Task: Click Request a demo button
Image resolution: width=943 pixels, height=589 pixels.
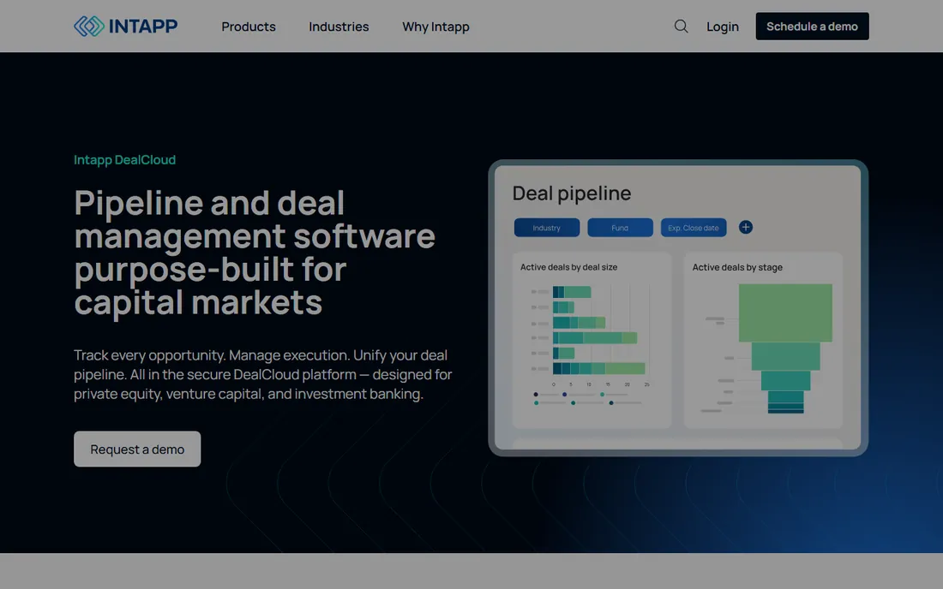Action: 137,449
